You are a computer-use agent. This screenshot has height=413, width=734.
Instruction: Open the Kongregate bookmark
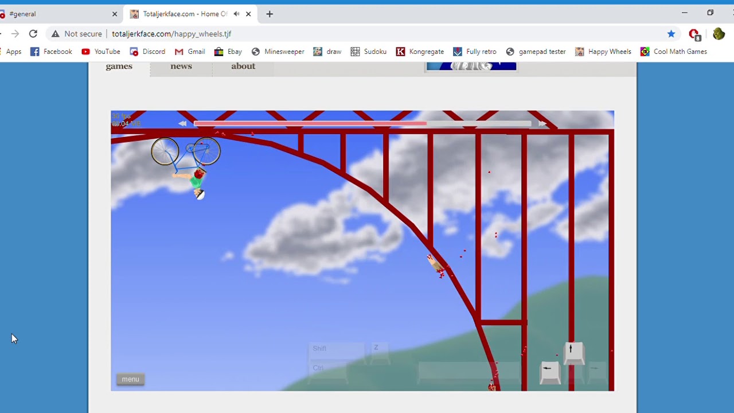tap(420, 52)
